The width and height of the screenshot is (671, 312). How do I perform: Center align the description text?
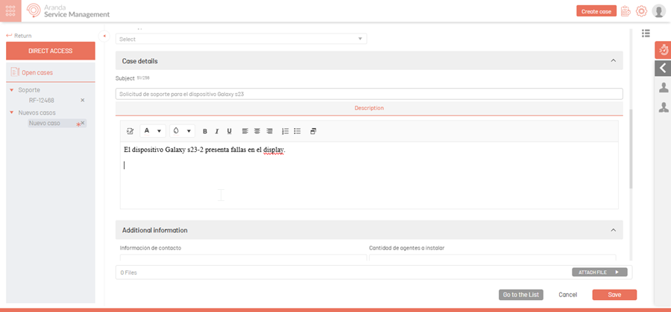[x=257, y=131]
